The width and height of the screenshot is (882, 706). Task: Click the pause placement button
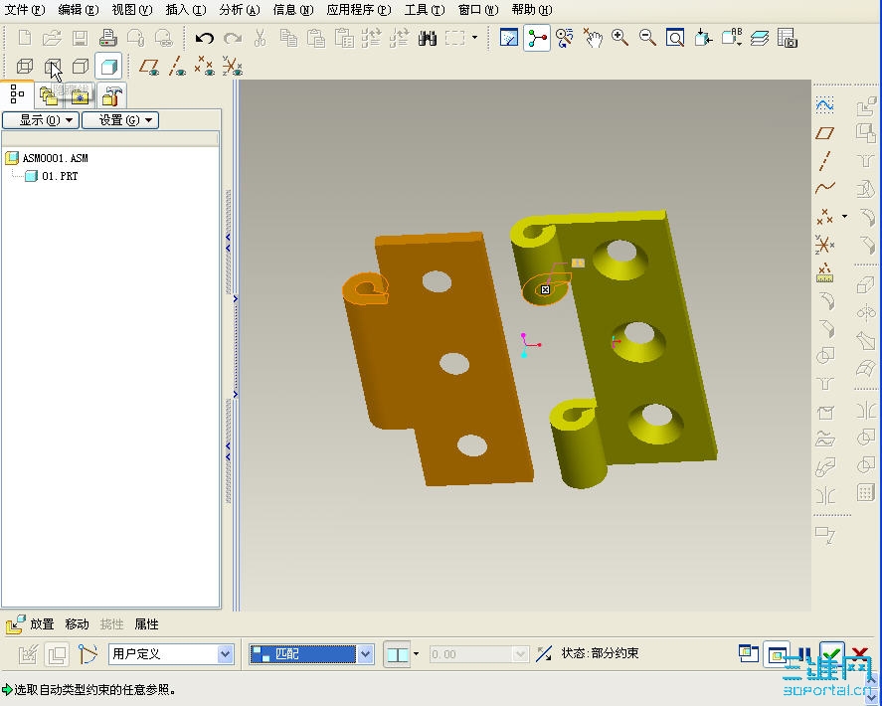[805, 653]
